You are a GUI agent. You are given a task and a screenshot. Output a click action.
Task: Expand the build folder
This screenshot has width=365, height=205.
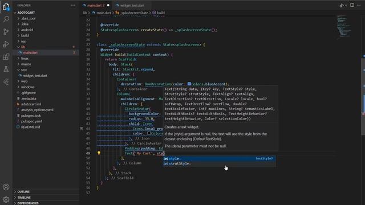click(x=25, y=35)
